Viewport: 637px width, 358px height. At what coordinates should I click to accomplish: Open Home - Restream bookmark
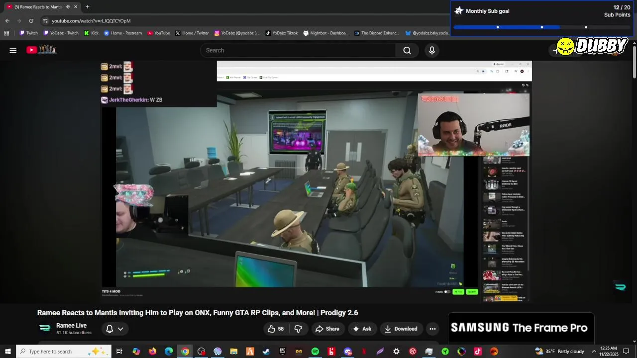[123, 33]
